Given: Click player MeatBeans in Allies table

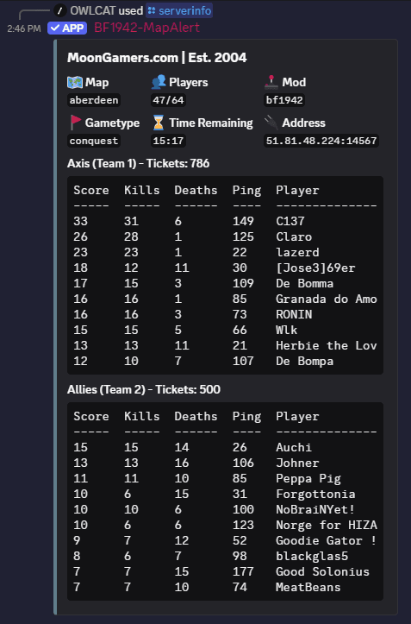Looking at the screenshot, I should click(308, 587).
